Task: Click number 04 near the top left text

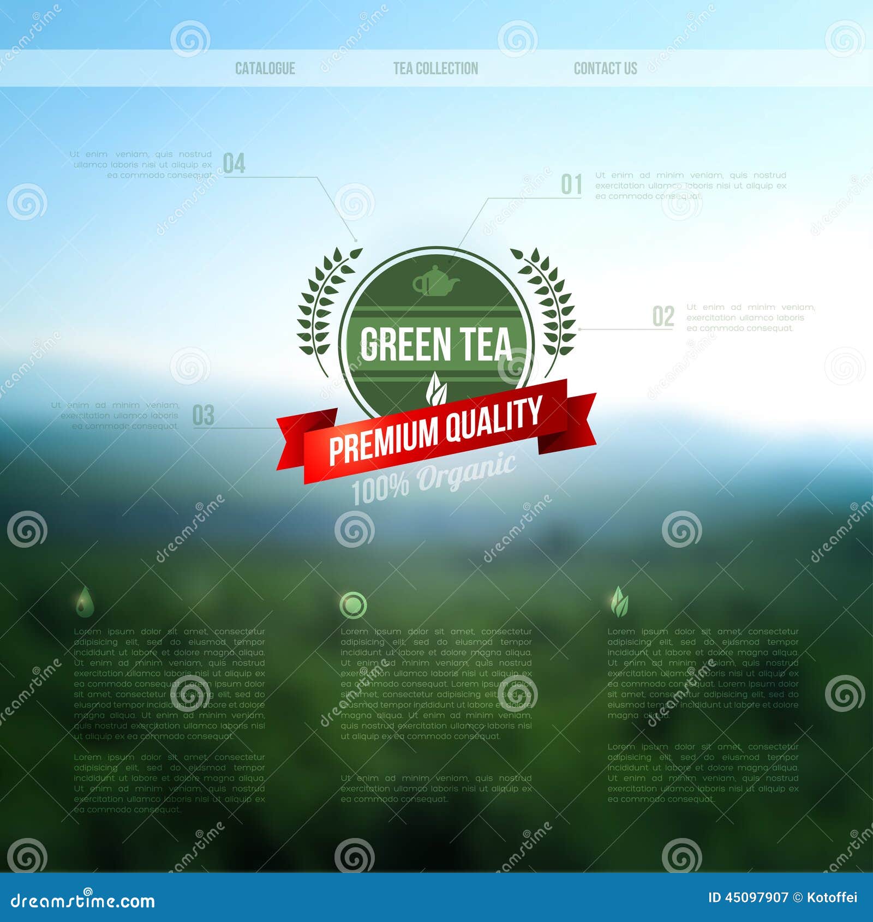Action: coord(234,163)
